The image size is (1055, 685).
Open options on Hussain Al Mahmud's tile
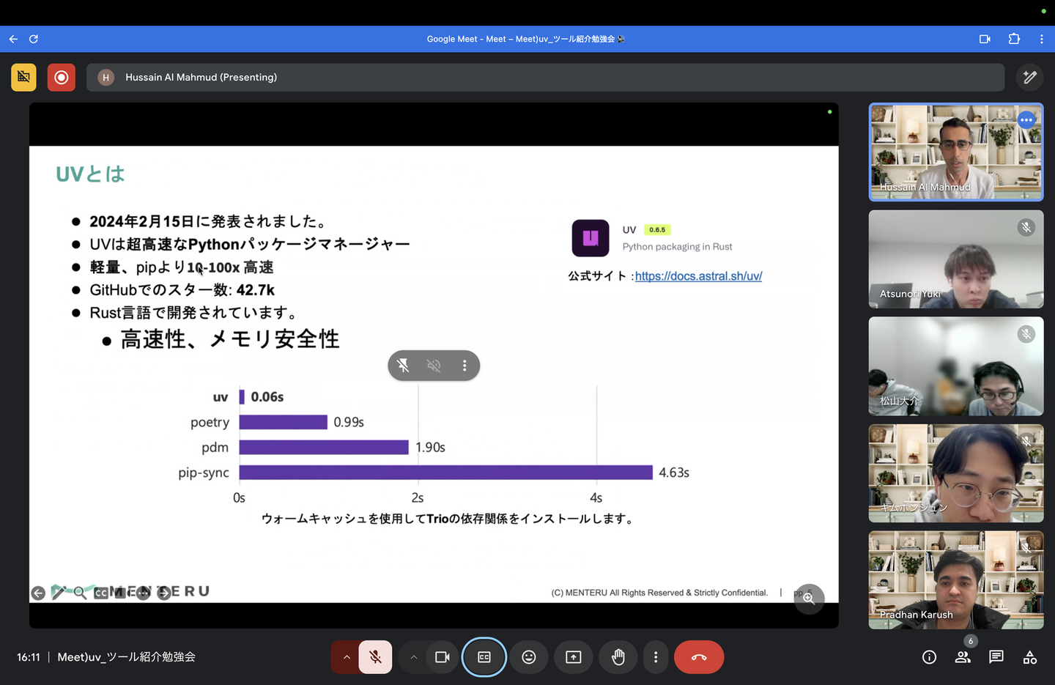coord(1026,120)
